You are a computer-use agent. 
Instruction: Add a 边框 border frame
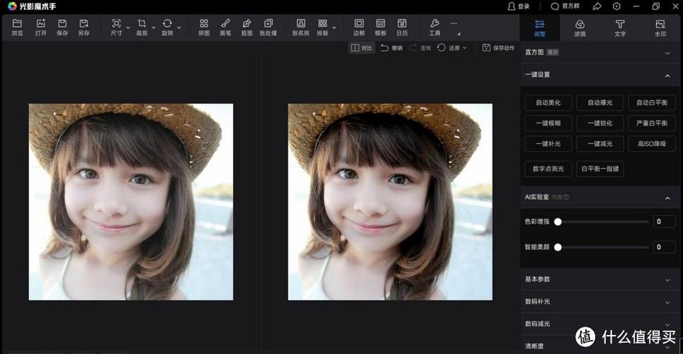click(x=359, y=28)
